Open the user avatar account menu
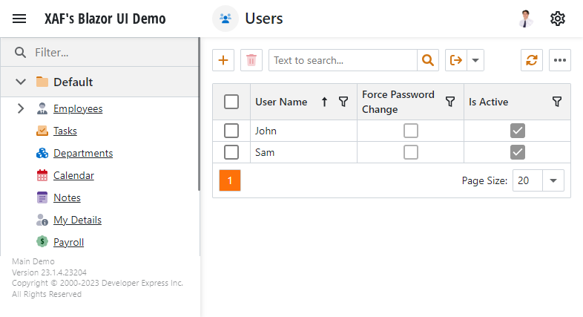 (525, 19)
